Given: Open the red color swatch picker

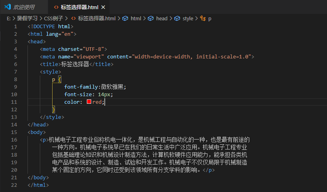Looking at the screenshot, I should tap(89, 102).
